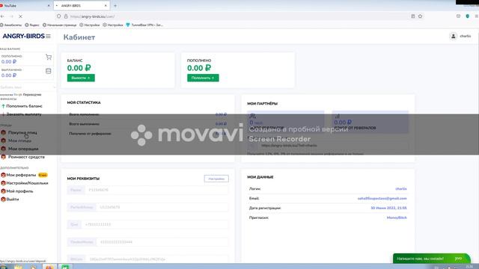Click the shield tracking protection icon
This screenshot has height=269, width=479.
tap(58, 16)
